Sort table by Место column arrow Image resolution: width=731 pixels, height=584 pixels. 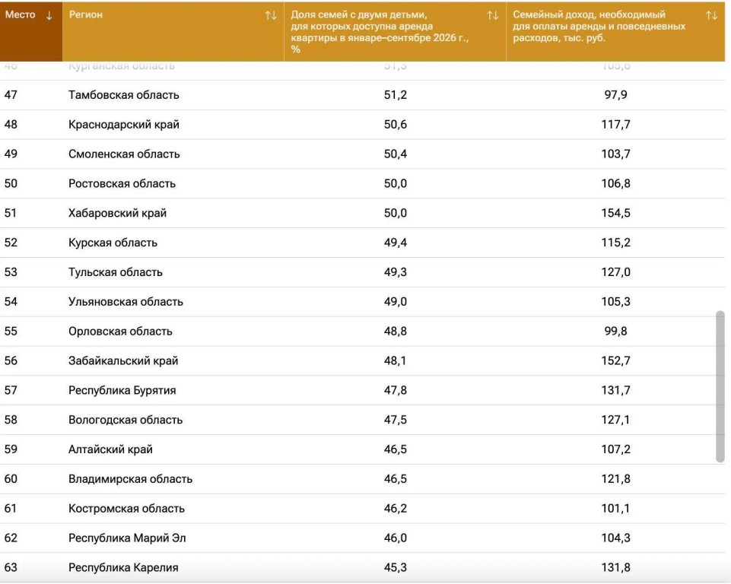pyautogui.click(x=49, y=15)
